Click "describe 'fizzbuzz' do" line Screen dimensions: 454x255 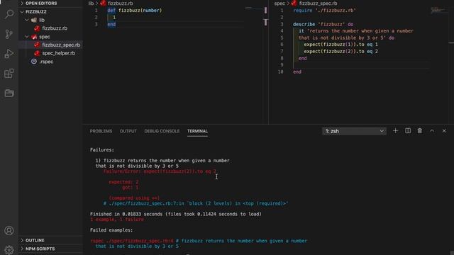pyautogui.click(x=323, y=24)
